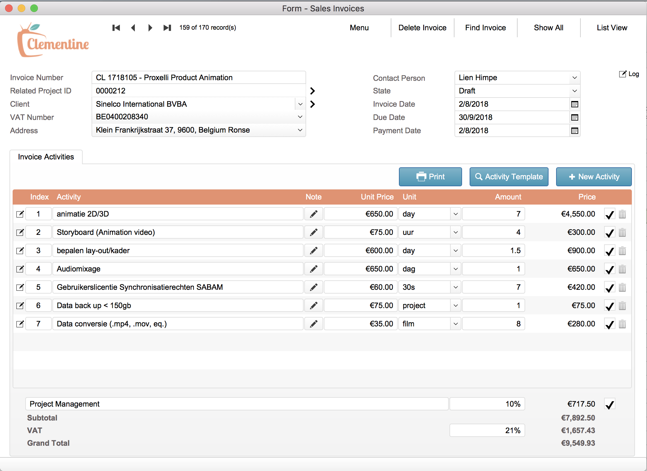Go to first record arrow
The image size is (647, 471).
pos(116,28)
